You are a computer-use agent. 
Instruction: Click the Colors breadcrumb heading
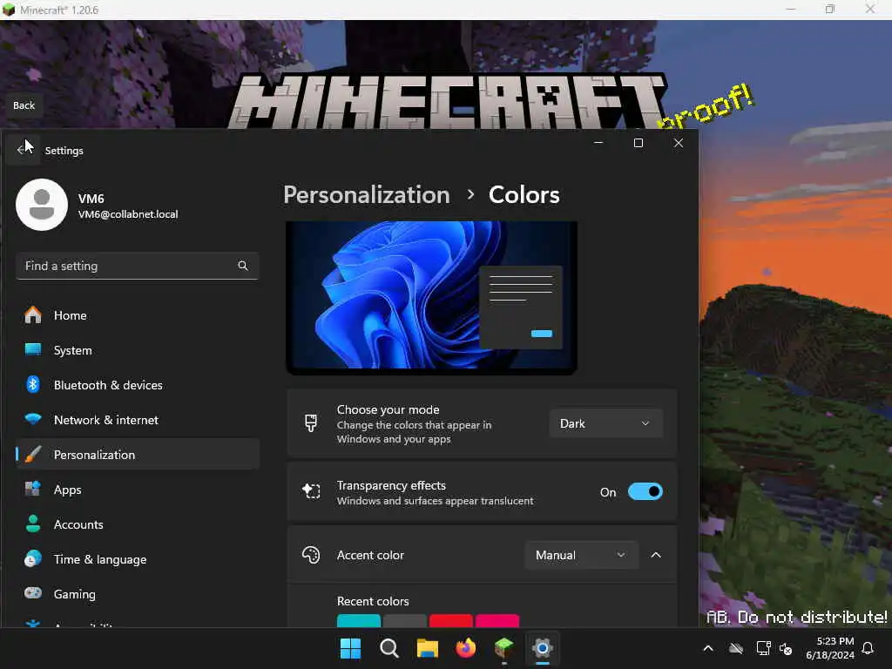point(524,194)
